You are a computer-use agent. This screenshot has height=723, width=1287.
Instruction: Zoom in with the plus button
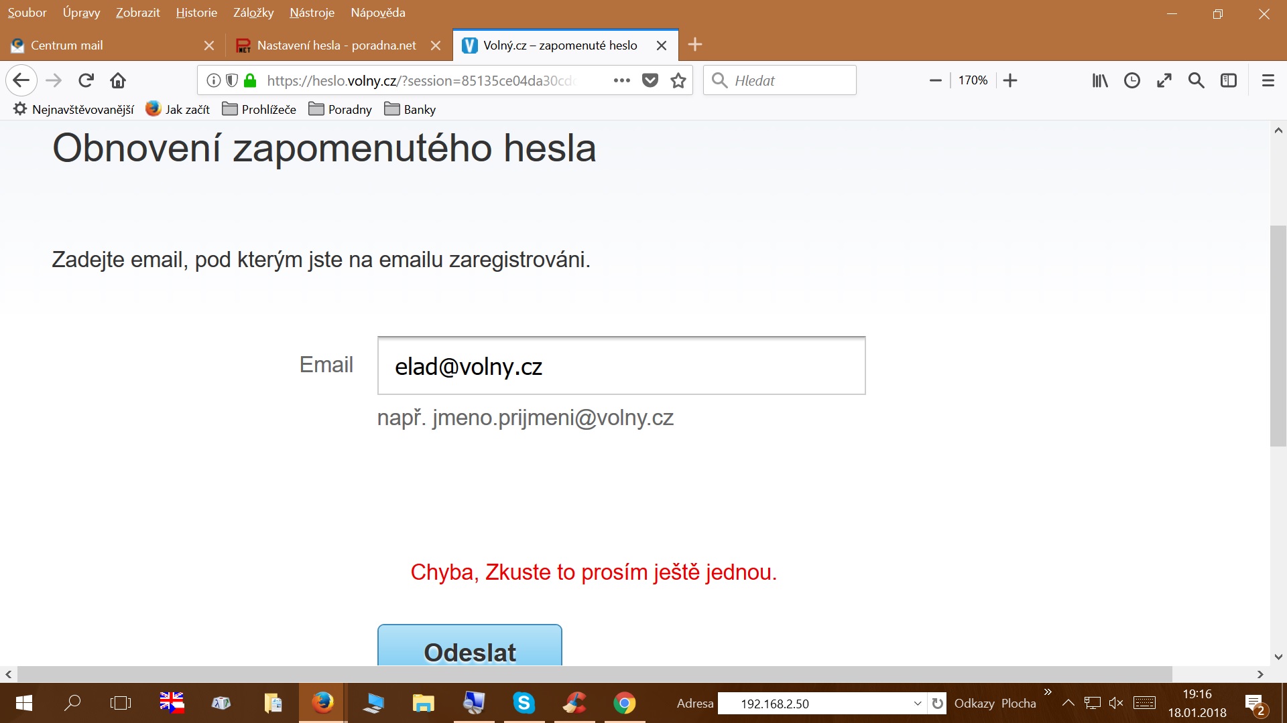pyautogui.click(x=1010, y=80)
